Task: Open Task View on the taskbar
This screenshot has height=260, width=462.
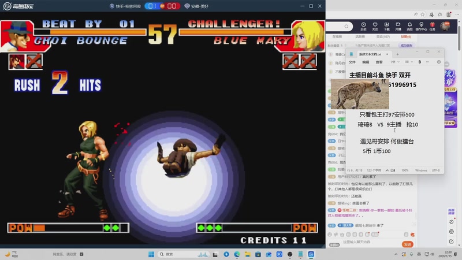Action: click(x=215, y=254)
